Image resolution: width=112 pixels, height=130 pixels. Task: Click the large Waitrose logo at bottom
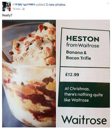(84, 120)
